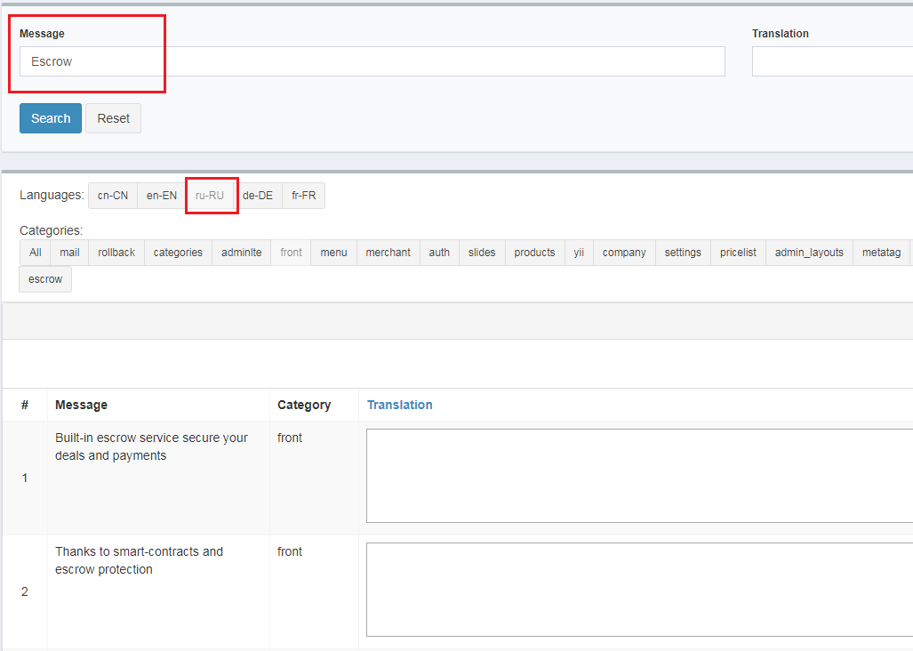This screenshot has height=651, width=913.
Task: Click the Reset button
Action: pyautogui.click(x=113, y=118)
